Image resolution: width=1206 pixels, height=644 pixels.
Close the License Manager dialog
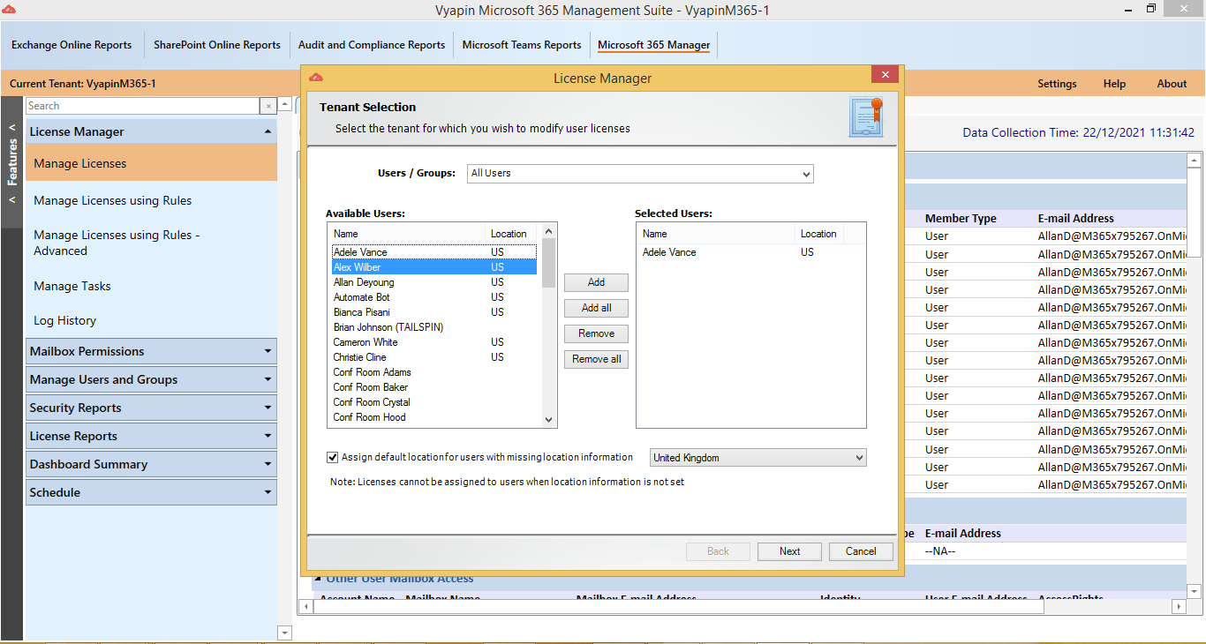tap(885, 76)
